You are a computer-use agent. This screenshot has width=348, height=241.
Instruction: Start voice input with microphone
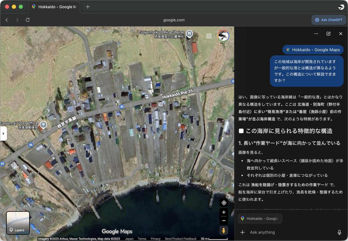339,232
